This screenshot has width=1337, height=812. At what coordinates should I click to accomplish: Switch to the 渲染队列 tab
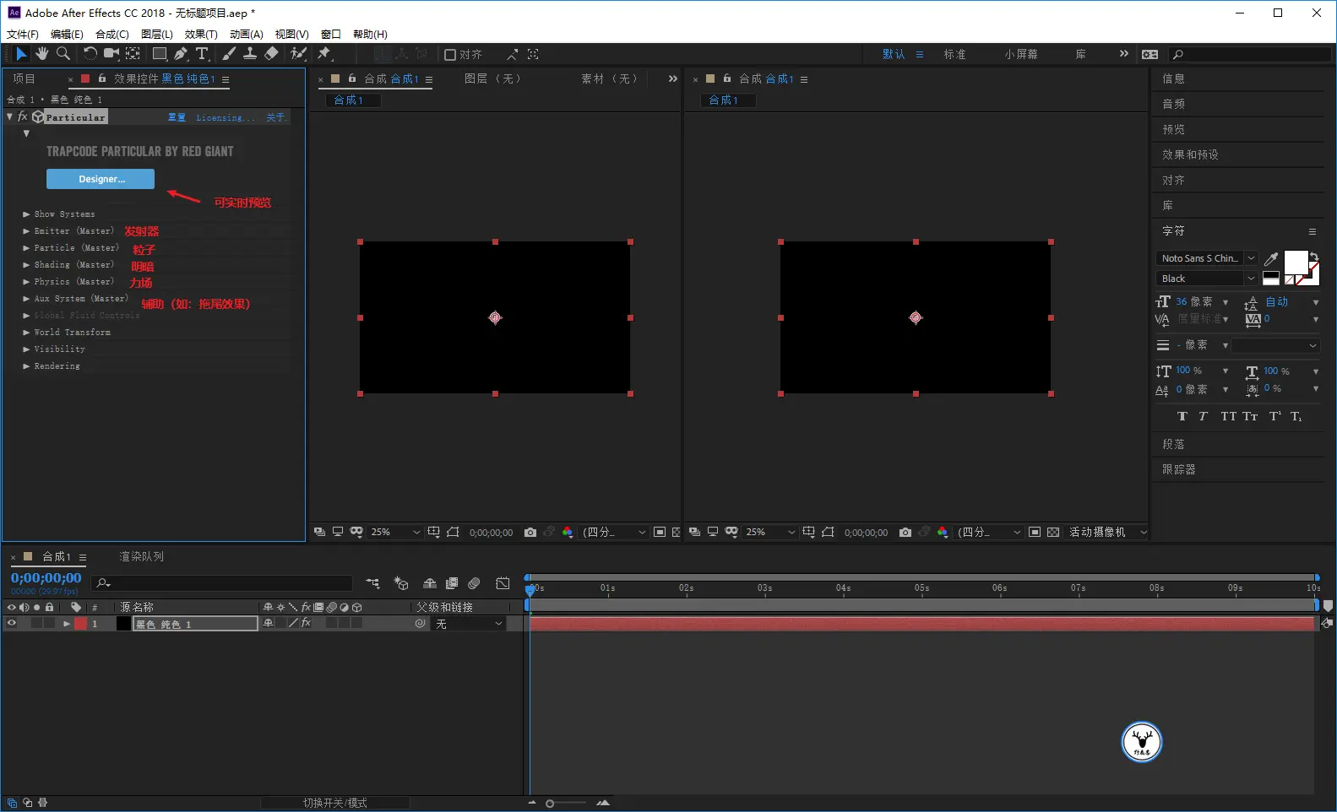[141, 557]
